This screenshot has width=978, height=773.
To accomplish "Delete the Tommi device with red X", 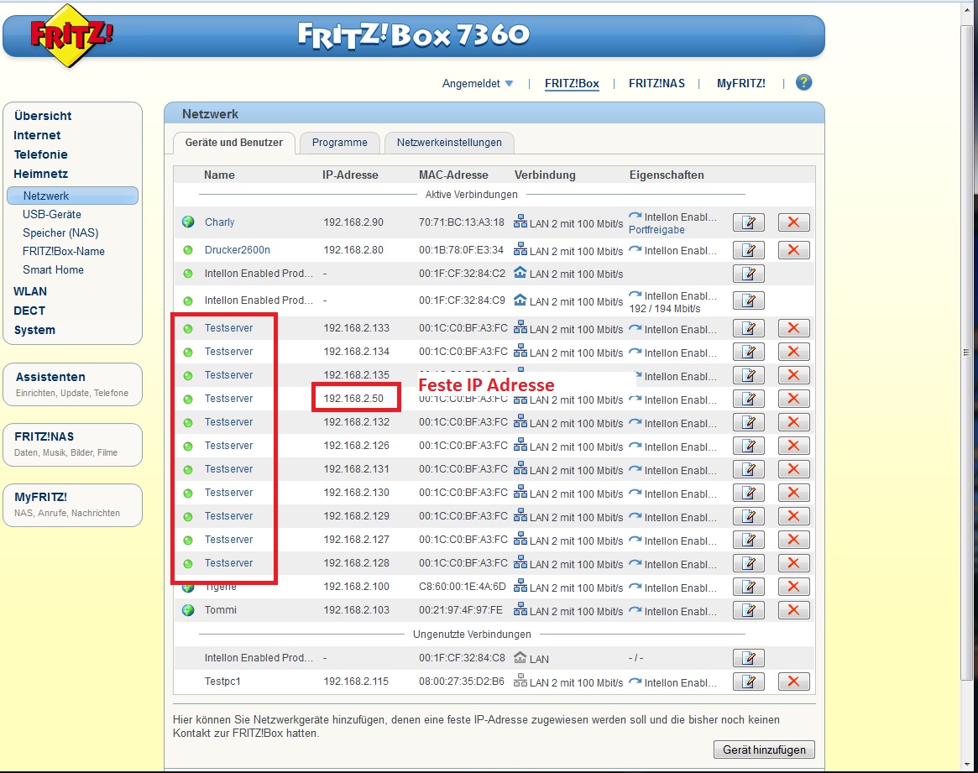I will pos(793,610).
